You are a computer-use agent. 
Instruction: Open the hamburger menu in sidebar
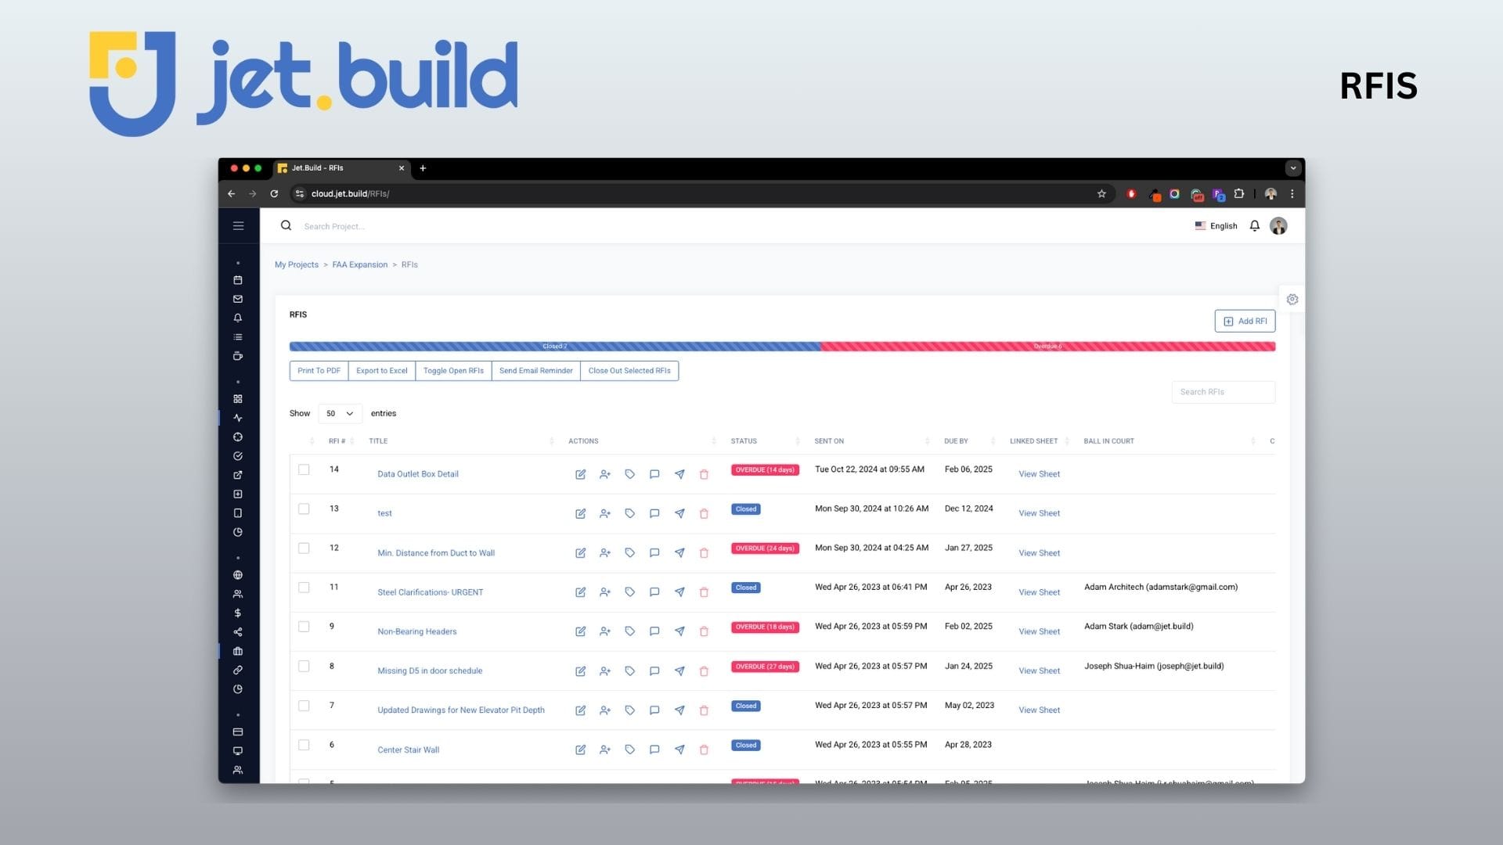[238, 226]
